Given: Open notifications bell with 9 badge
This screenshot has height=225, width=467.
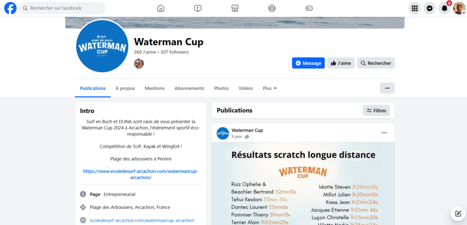Looking at the screenshot, I should 444,8.
